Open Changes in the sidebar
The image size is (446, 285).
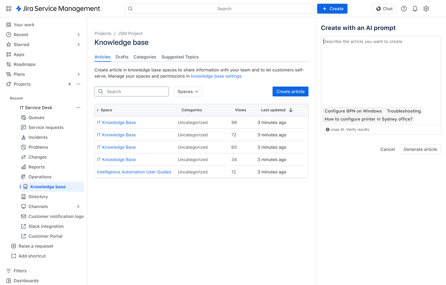[37, 157]
